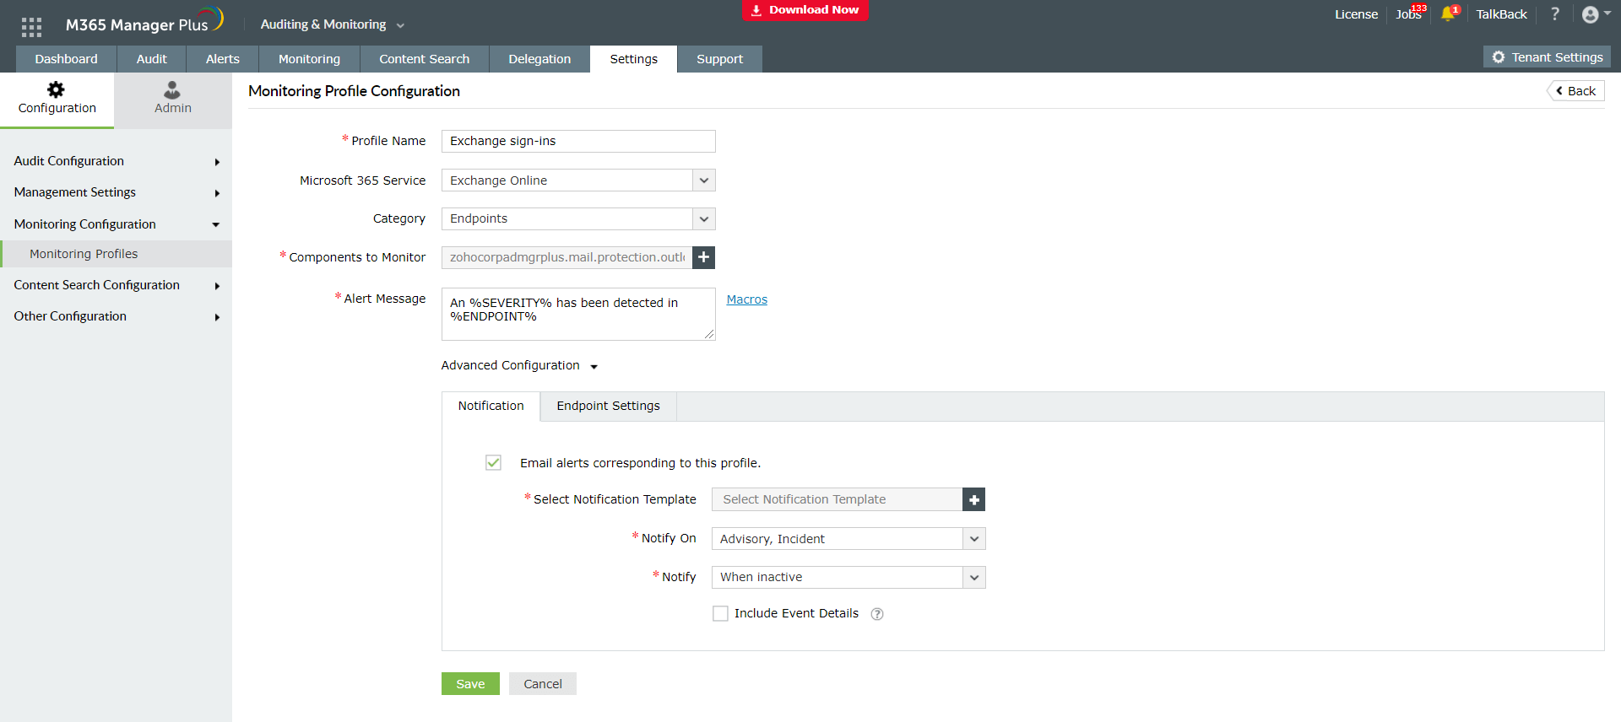Cancel the profile configuration
The image size is (1621, 722).
(543, 684)
